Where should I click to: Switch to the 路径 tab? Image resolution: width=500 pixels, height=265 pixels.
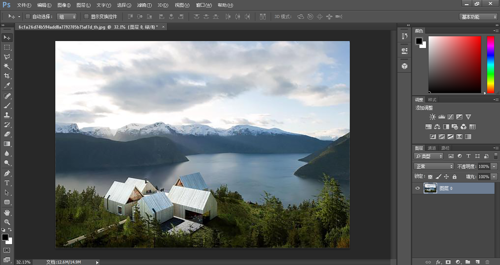pos(445,148)
